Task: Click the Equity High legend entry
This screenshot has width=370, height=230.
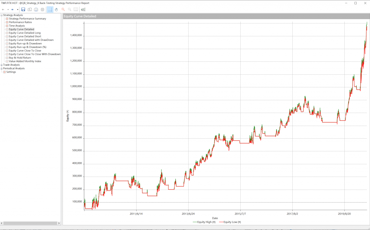Action: pyautogui.click(x=204, y=222)
